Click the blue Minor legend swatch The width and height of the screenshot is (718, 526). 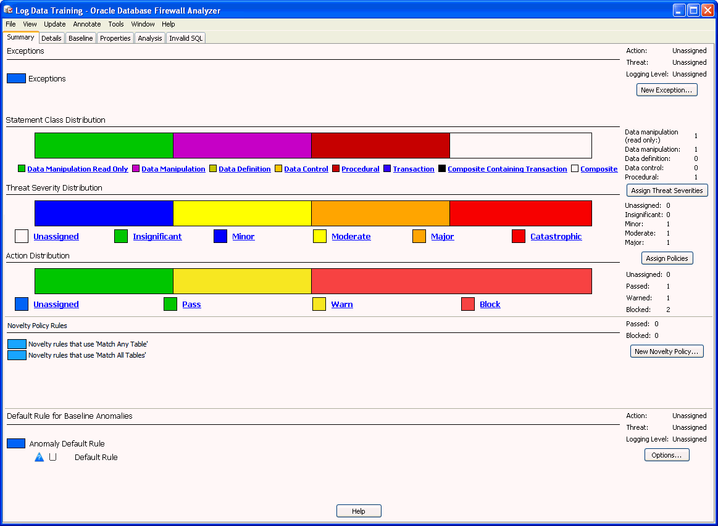[x=220, y=236]
